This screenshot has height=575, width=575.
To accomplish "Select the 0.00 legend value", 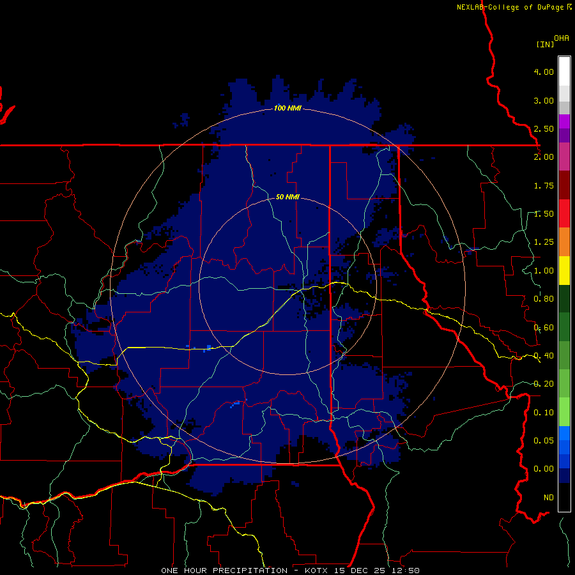I will pyautogui.click(x=544, y=469).
